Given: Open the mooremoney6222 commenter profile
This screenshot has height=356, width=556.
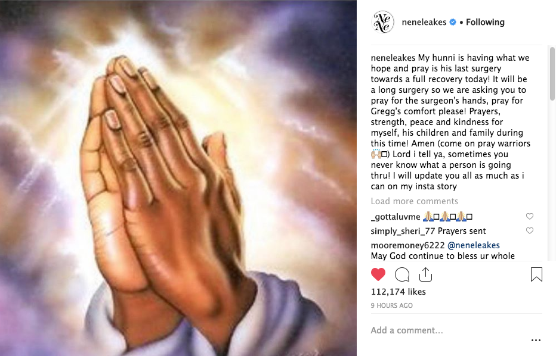Looking at the screenshot, I should (x=407, y=245).
